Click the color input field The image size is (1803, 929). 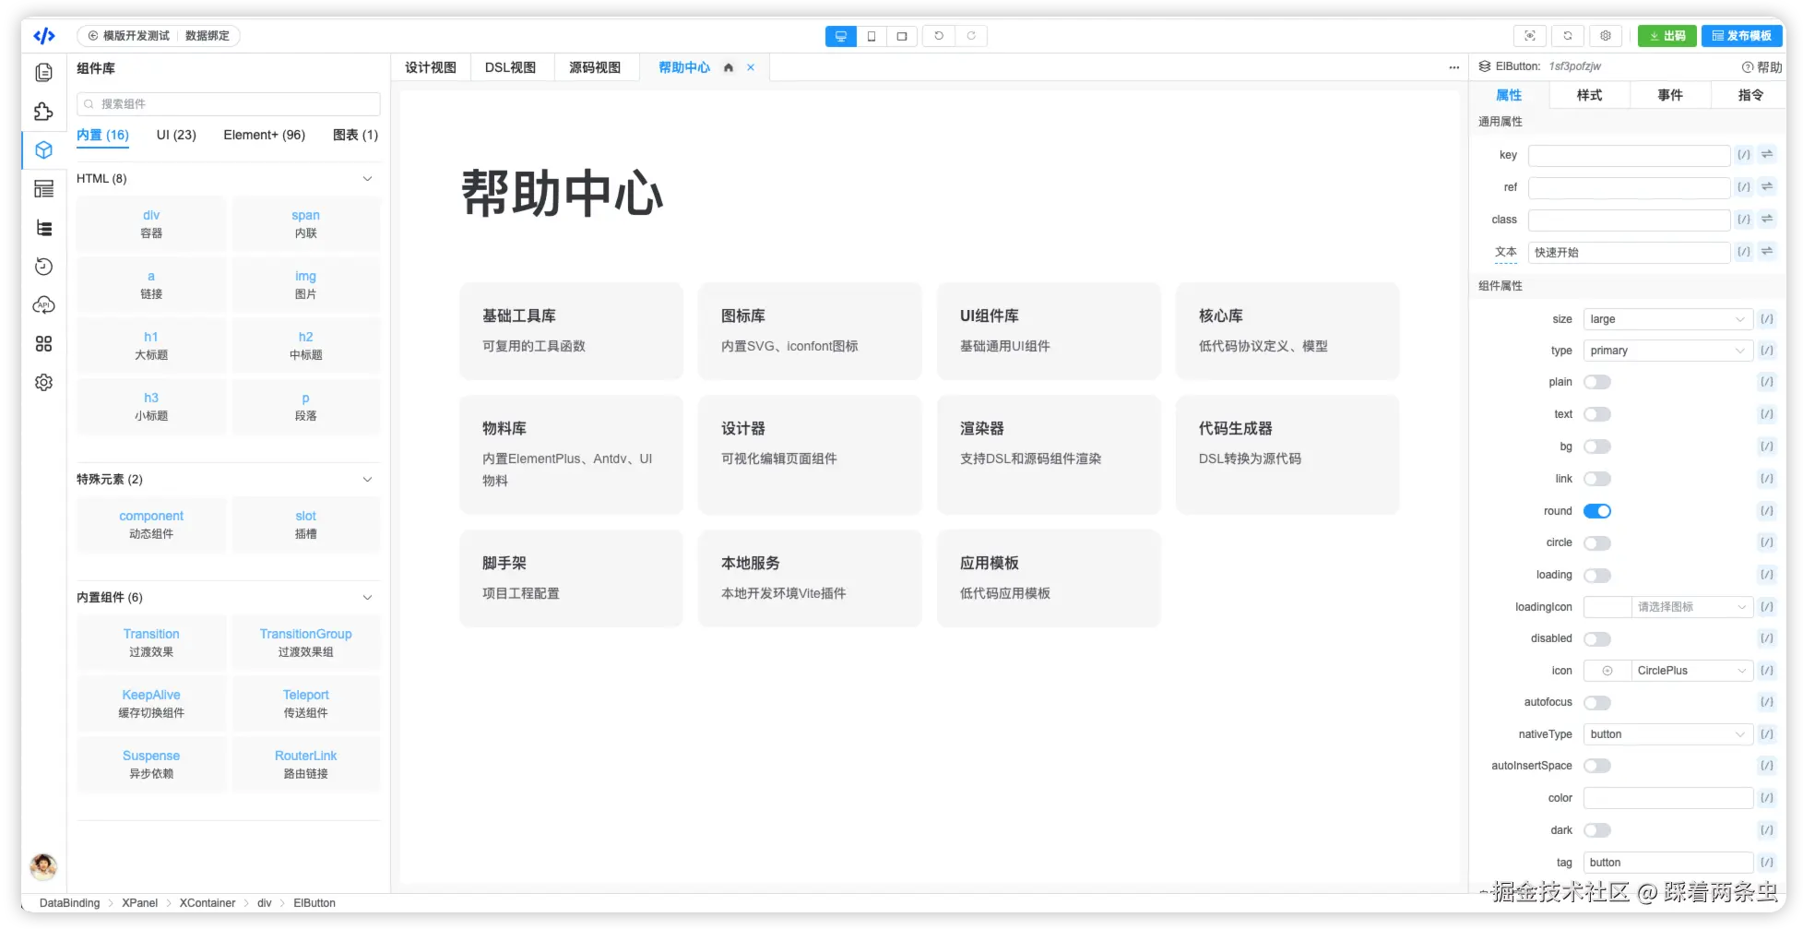(1667, 798)
